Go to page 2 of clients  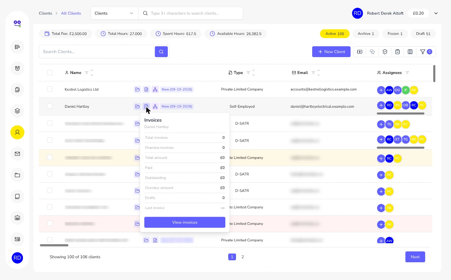243,257
